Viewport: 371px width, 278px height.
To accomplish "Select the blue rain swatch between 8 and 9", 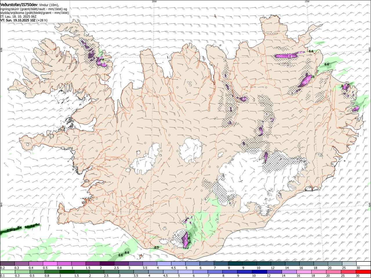I will click(229, 272).
